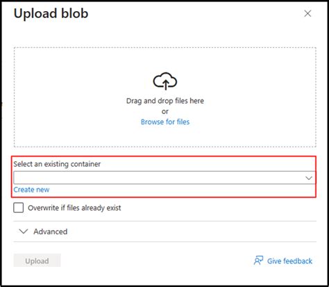The image size is (329, 287).
Task: Open the Give feedback link
Action: pyautogui.click(x=289, y=261)
